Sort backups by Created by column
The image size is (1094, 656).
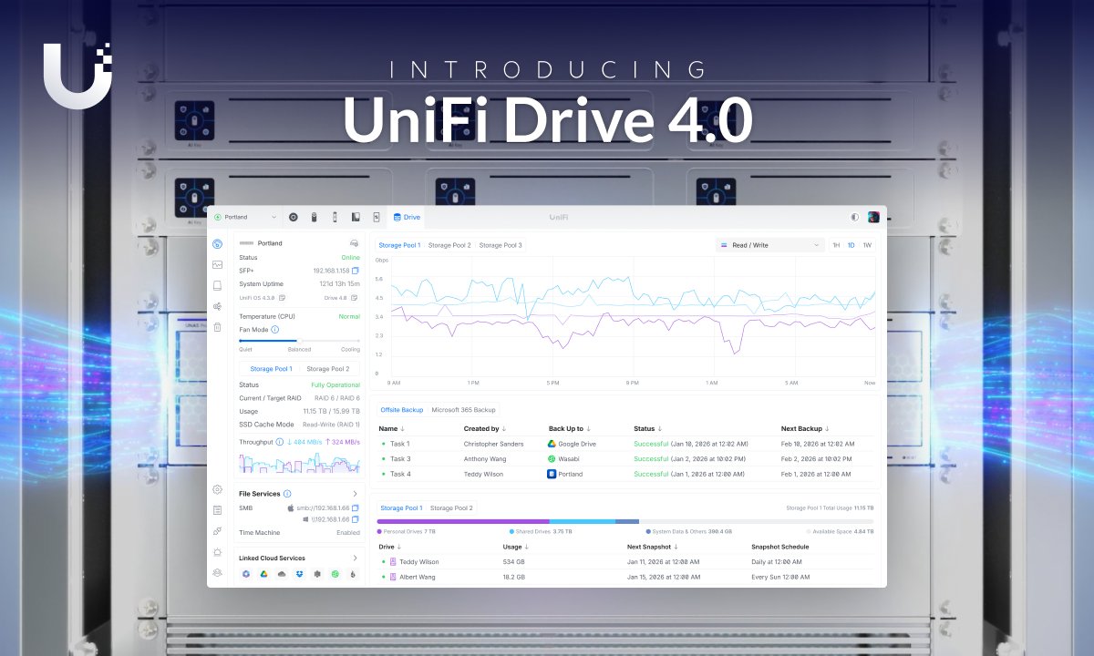[x=485, y=428]
